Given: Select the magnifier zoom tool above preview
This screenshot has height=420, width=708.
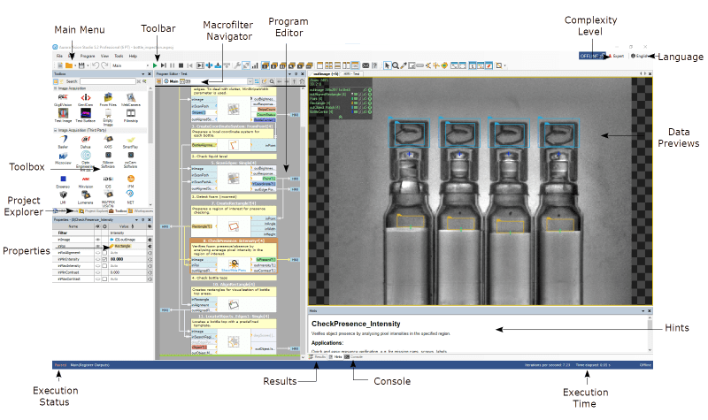Looking at the screenshot, I should [x=395, y=65].
